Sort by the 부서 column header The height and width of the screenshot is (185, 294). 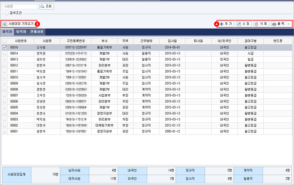pos(104,41)
